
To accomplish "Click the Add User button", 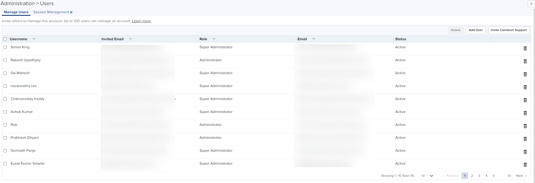I will [x=475, y=30].
